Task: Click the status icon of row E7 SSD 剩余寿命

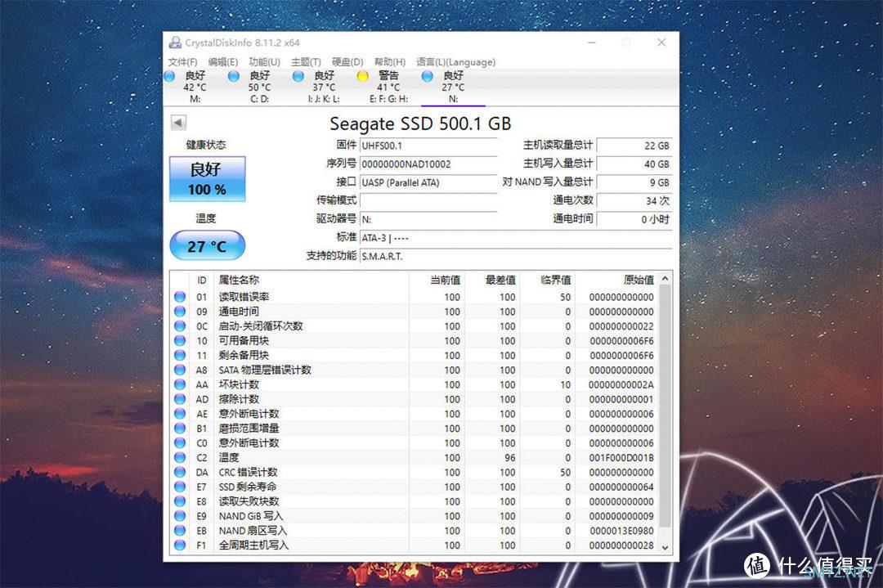Action: (180, 487)
